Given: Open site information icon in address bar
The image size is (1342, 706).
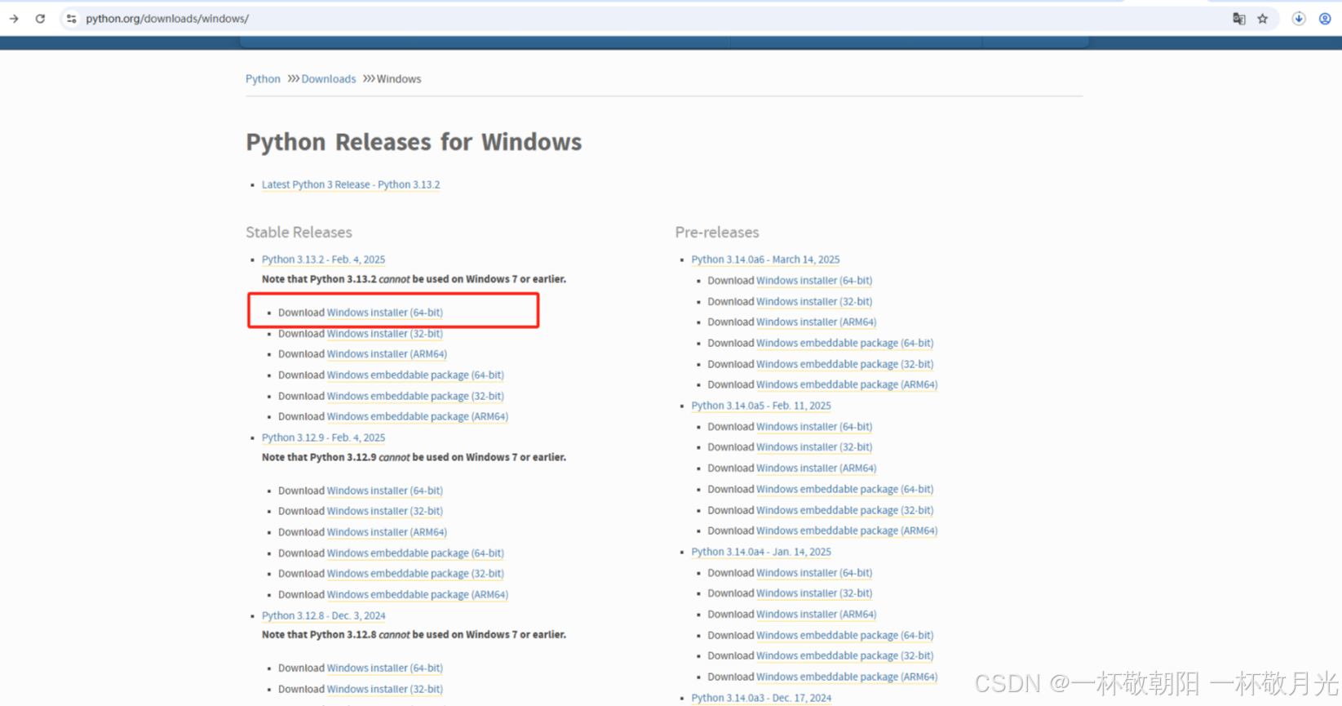Looking at the screenshot, I should click(72, 19).
